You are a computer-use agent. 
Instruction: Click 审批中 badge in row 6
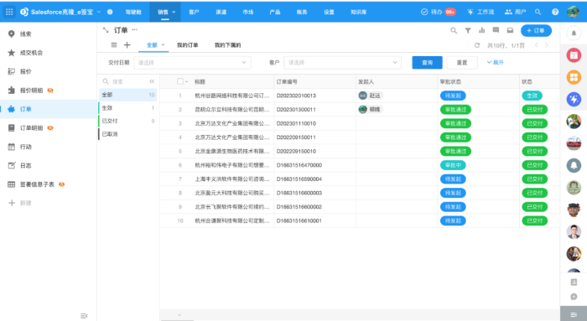[453, 165]
